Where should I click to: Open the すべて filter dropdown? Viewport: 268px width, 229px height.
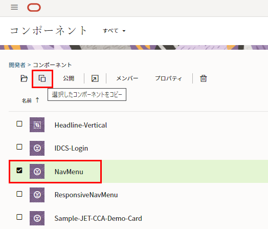pos(114,31)
